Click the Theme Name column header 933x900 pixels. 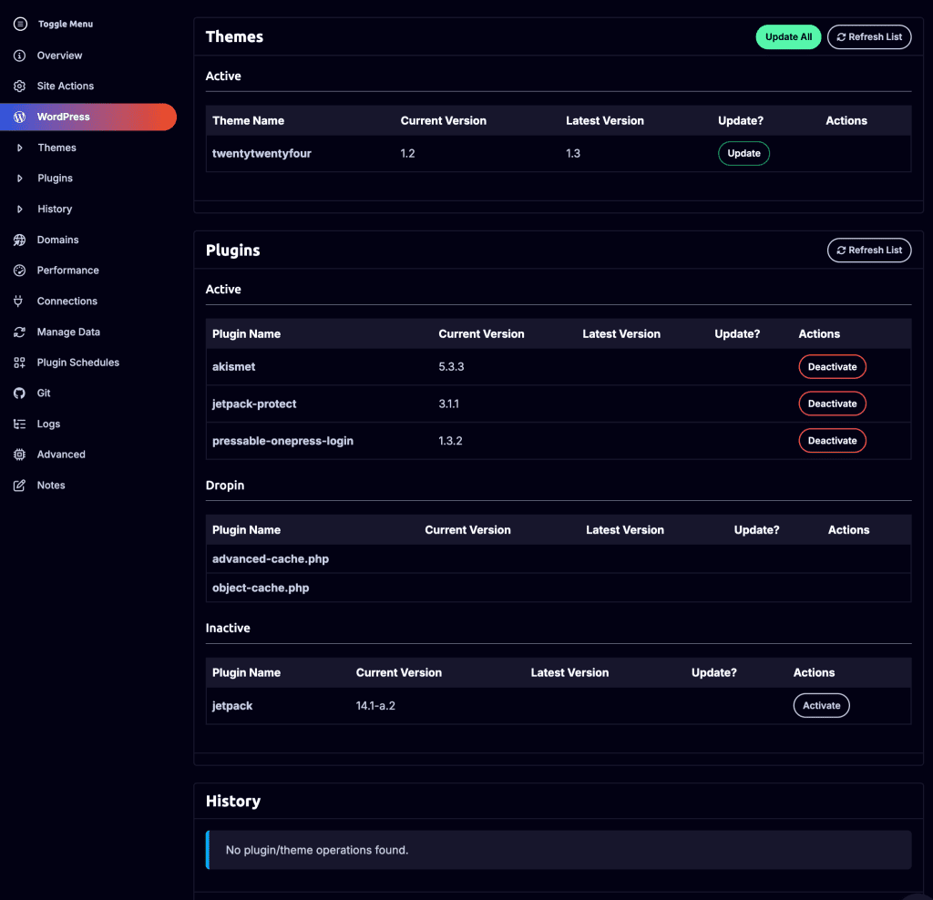click(248, 121)
